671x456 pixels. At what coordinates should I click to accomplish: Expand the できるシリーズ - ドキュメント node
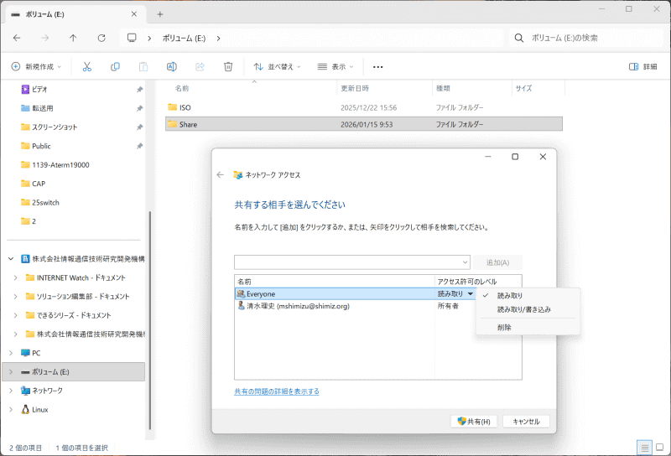tap(16, 315)
